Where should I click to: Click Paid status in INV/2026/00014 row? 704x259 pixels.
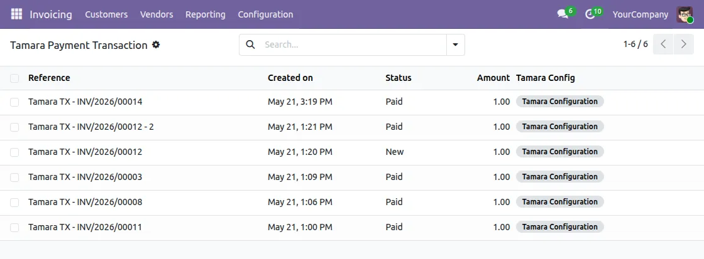(x=393, y=102)
